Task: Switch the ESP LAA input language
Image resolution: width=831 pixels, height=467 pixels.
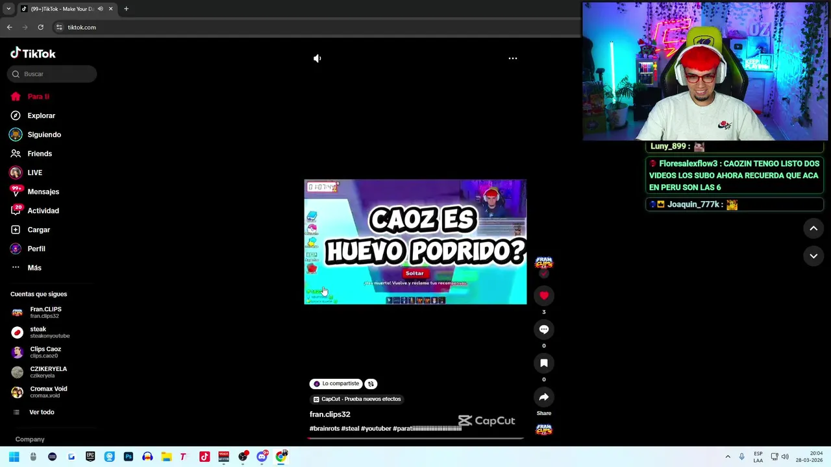Action: coord(758,457)
